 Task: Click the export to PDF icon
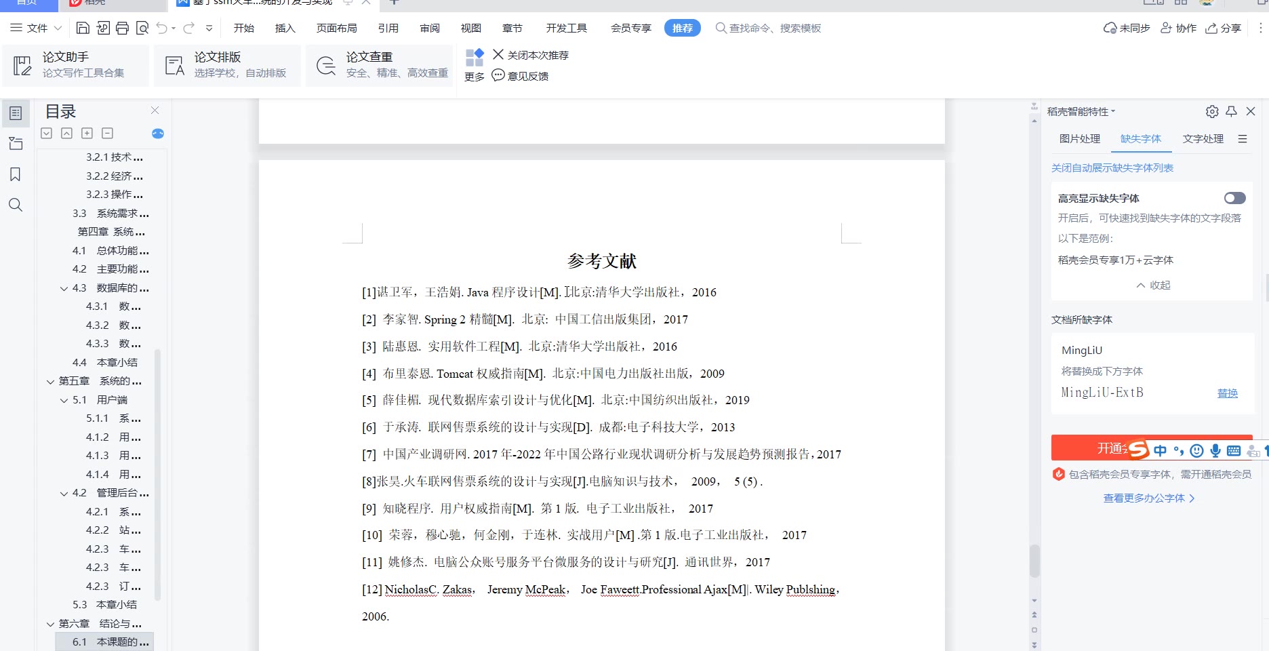103,28
